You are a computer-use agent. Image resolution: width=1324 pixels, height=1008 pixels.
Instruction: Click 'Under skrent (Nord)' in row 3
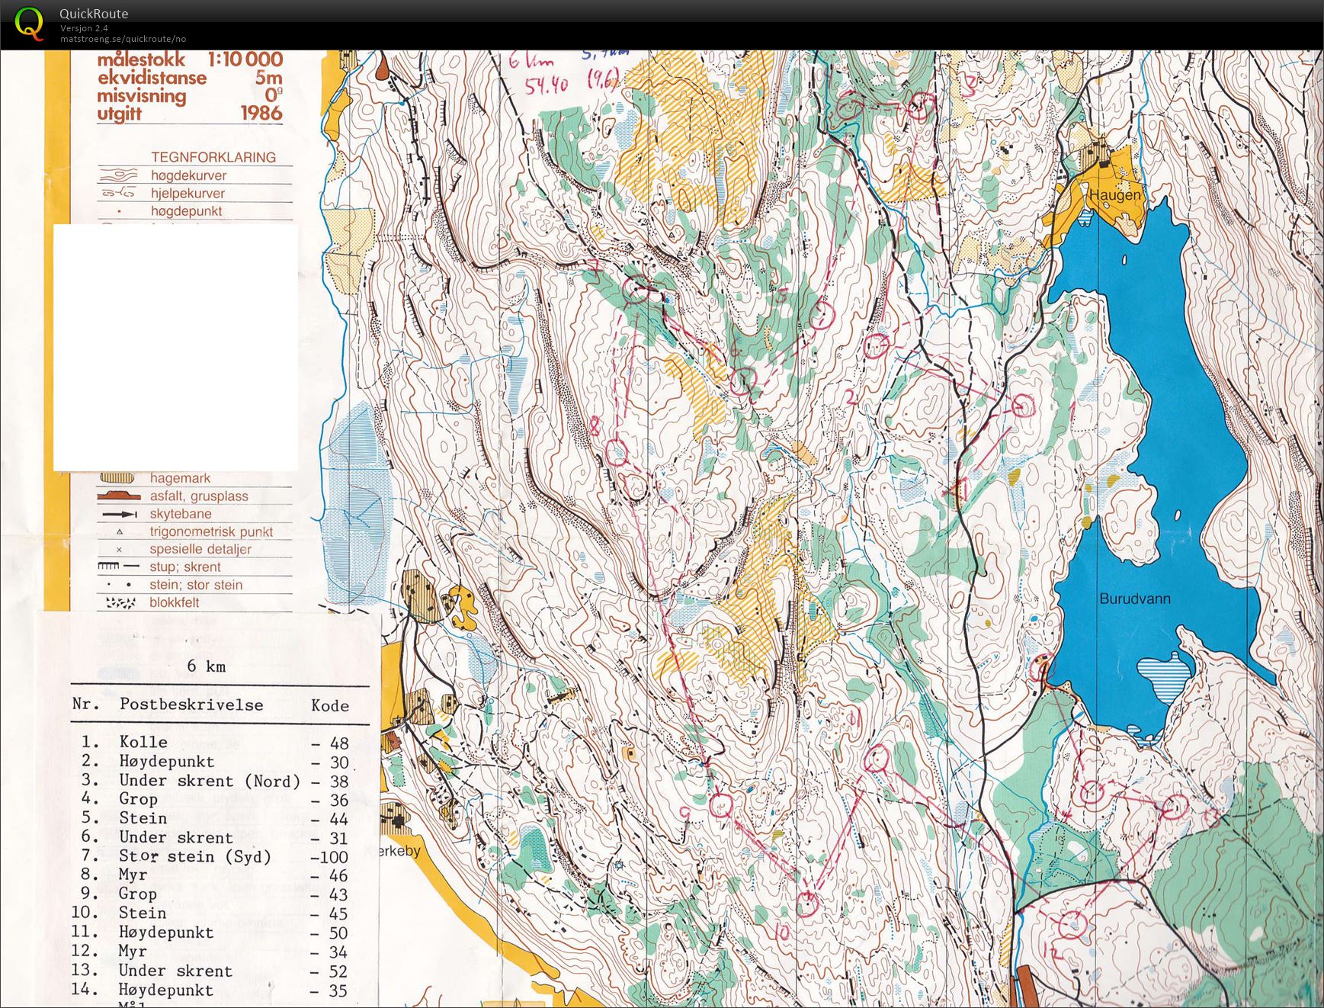click(210, 781)
